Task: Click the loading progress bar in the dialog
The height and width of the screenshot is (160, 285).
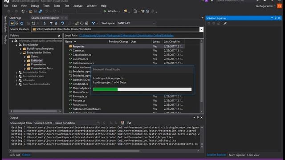Action: [x=142, y=89]
